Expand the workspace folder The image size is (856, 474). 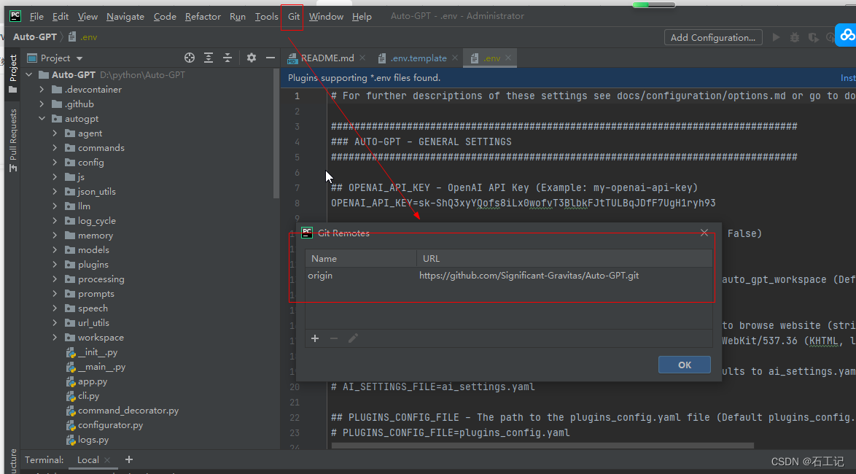tap(55, 338)
